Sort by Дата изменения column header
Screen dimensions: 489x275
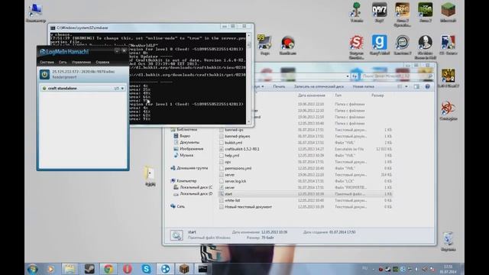[312, 95]
